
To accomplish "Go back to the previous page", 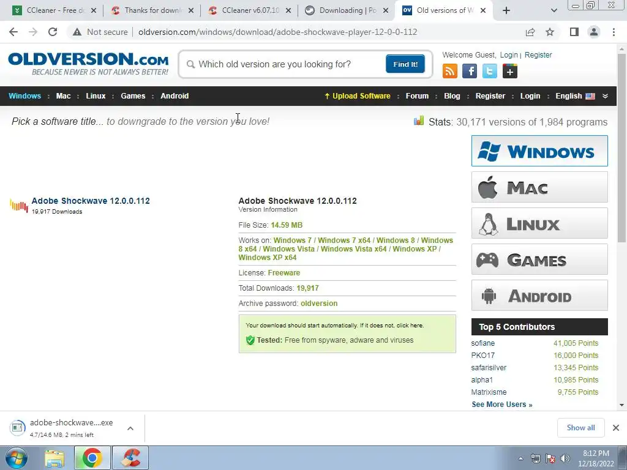I will (13, 32).
